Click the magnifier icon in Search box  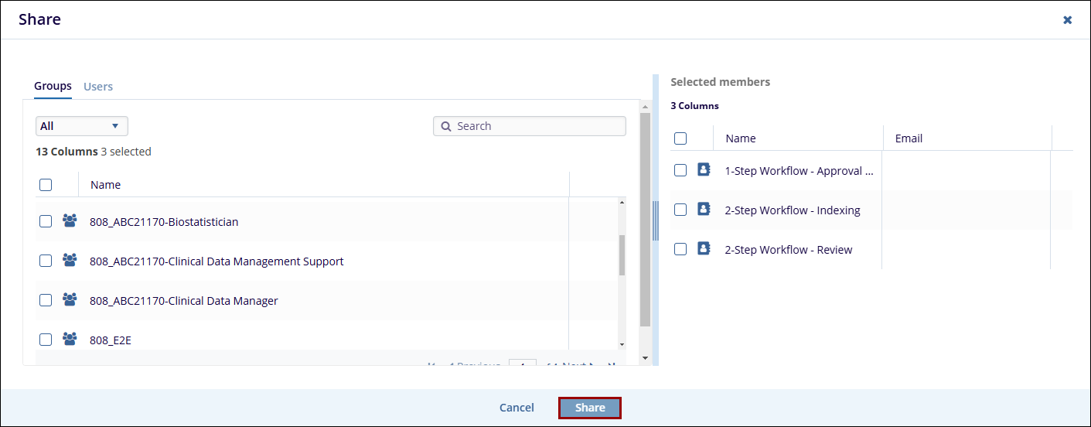[x=445, y=126]
